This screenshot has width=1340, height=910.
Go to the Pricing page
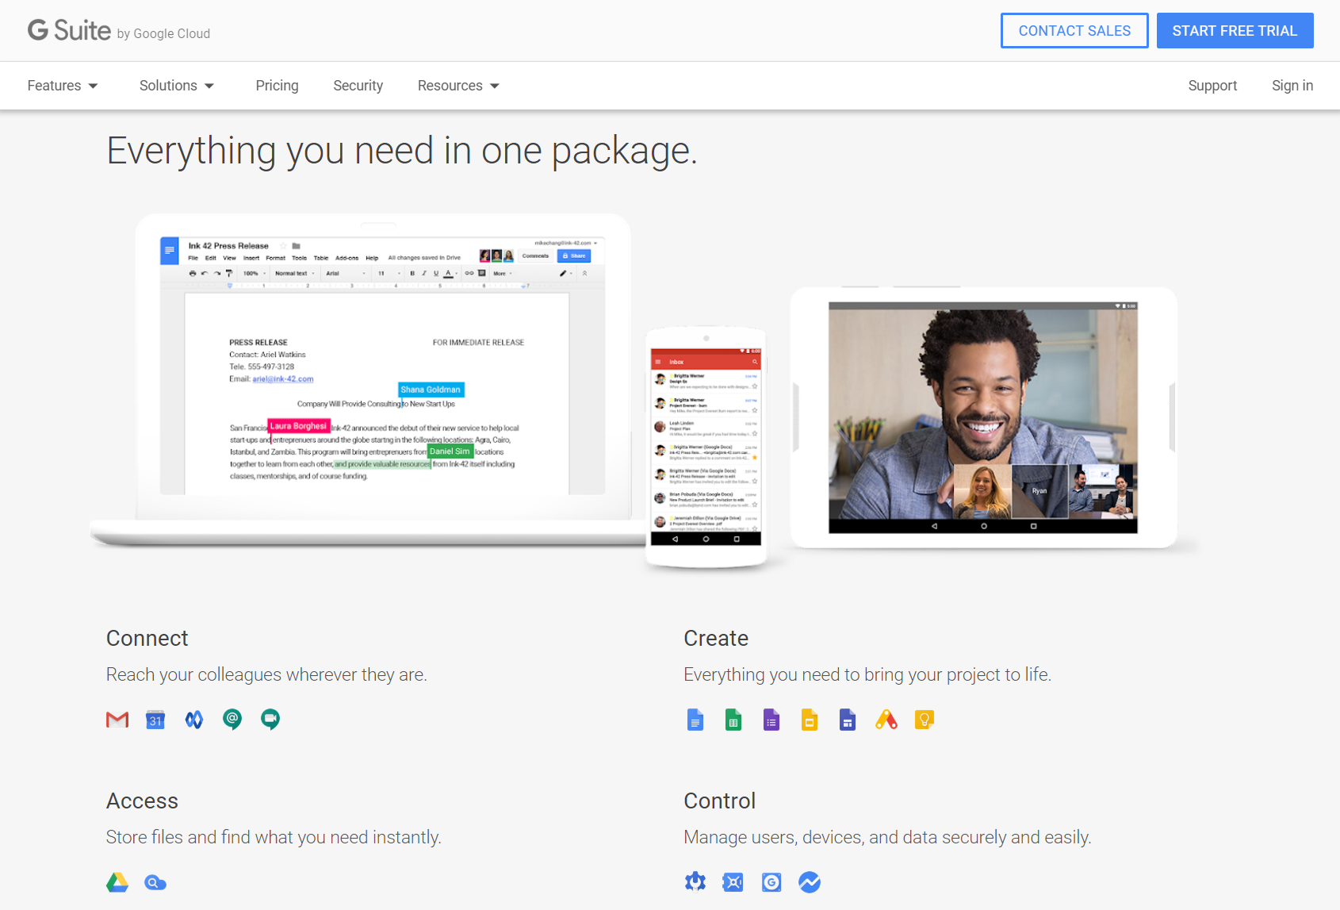[277, 86]
